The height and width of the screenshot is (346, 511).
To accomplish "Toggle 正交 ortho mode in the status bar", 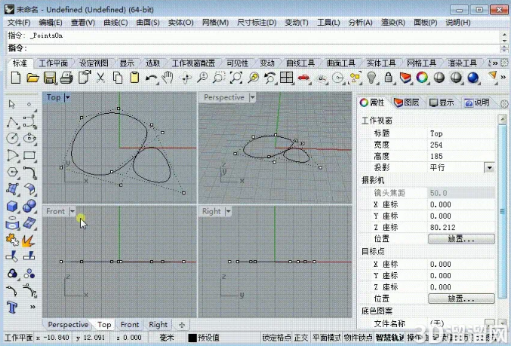I will (x=301, y=338).
